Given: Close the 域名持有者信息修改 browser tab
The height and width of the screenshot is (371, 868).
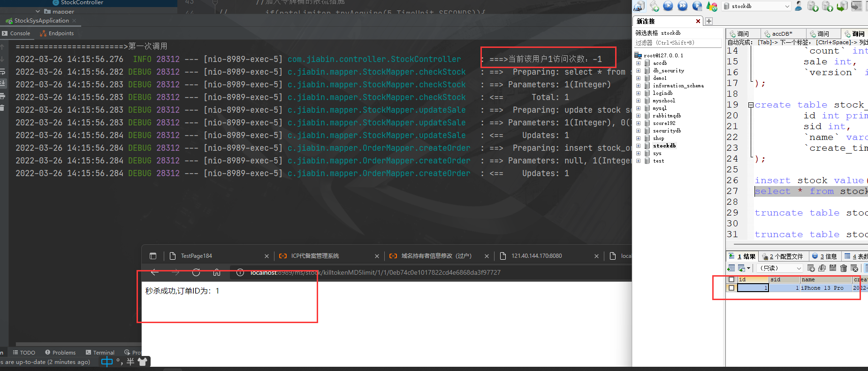Looking at the screenshot, I should pyautogui.click(x=487, y=256).
